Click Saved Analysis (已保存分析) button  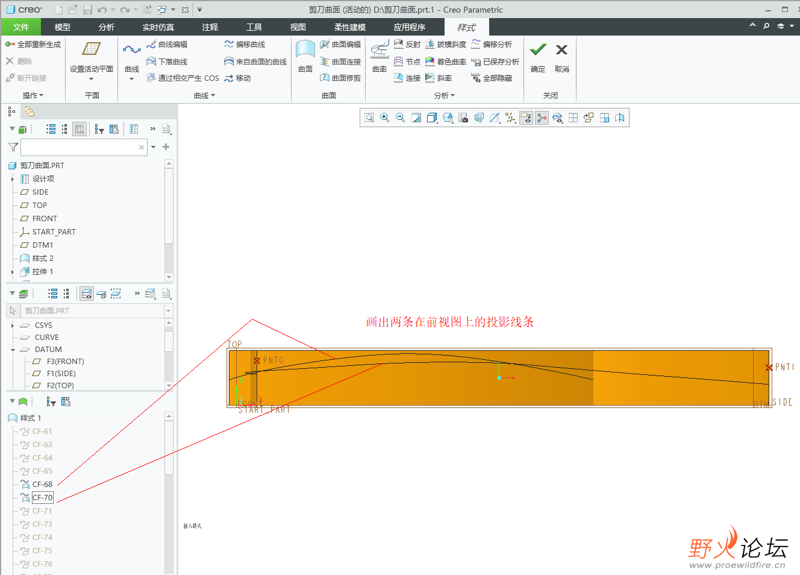click(x=495, y=61)
